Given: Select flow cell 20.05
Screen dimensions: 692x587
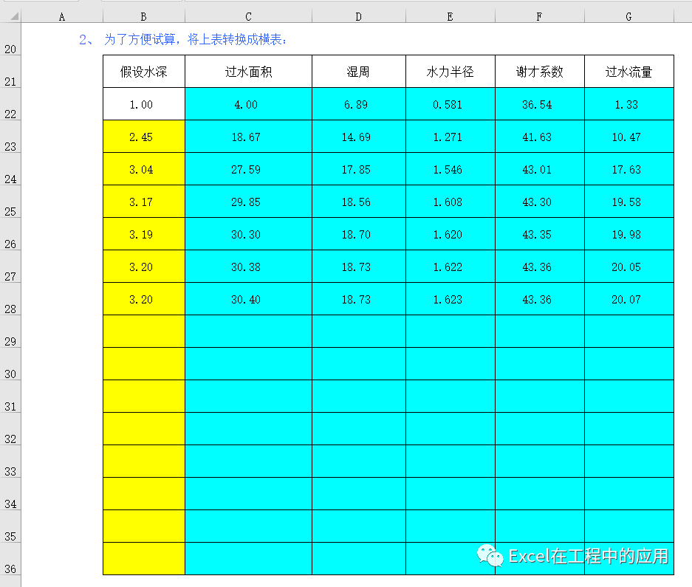Looking at the screenshot, I should pyautogui.click(x=629, y=267).
